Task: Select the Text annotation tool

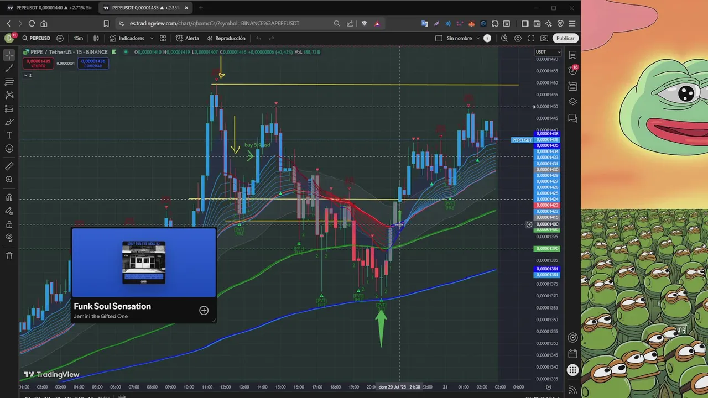Action: point(9,135)
